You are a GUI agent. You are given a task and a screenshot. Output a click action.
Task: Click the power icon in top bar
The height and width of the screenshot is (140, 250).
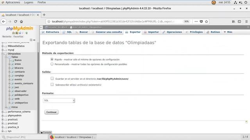coord(246,2)
